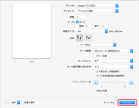Click the プリント button
This screenshot has height=108, width=139.
coord(127,102)
